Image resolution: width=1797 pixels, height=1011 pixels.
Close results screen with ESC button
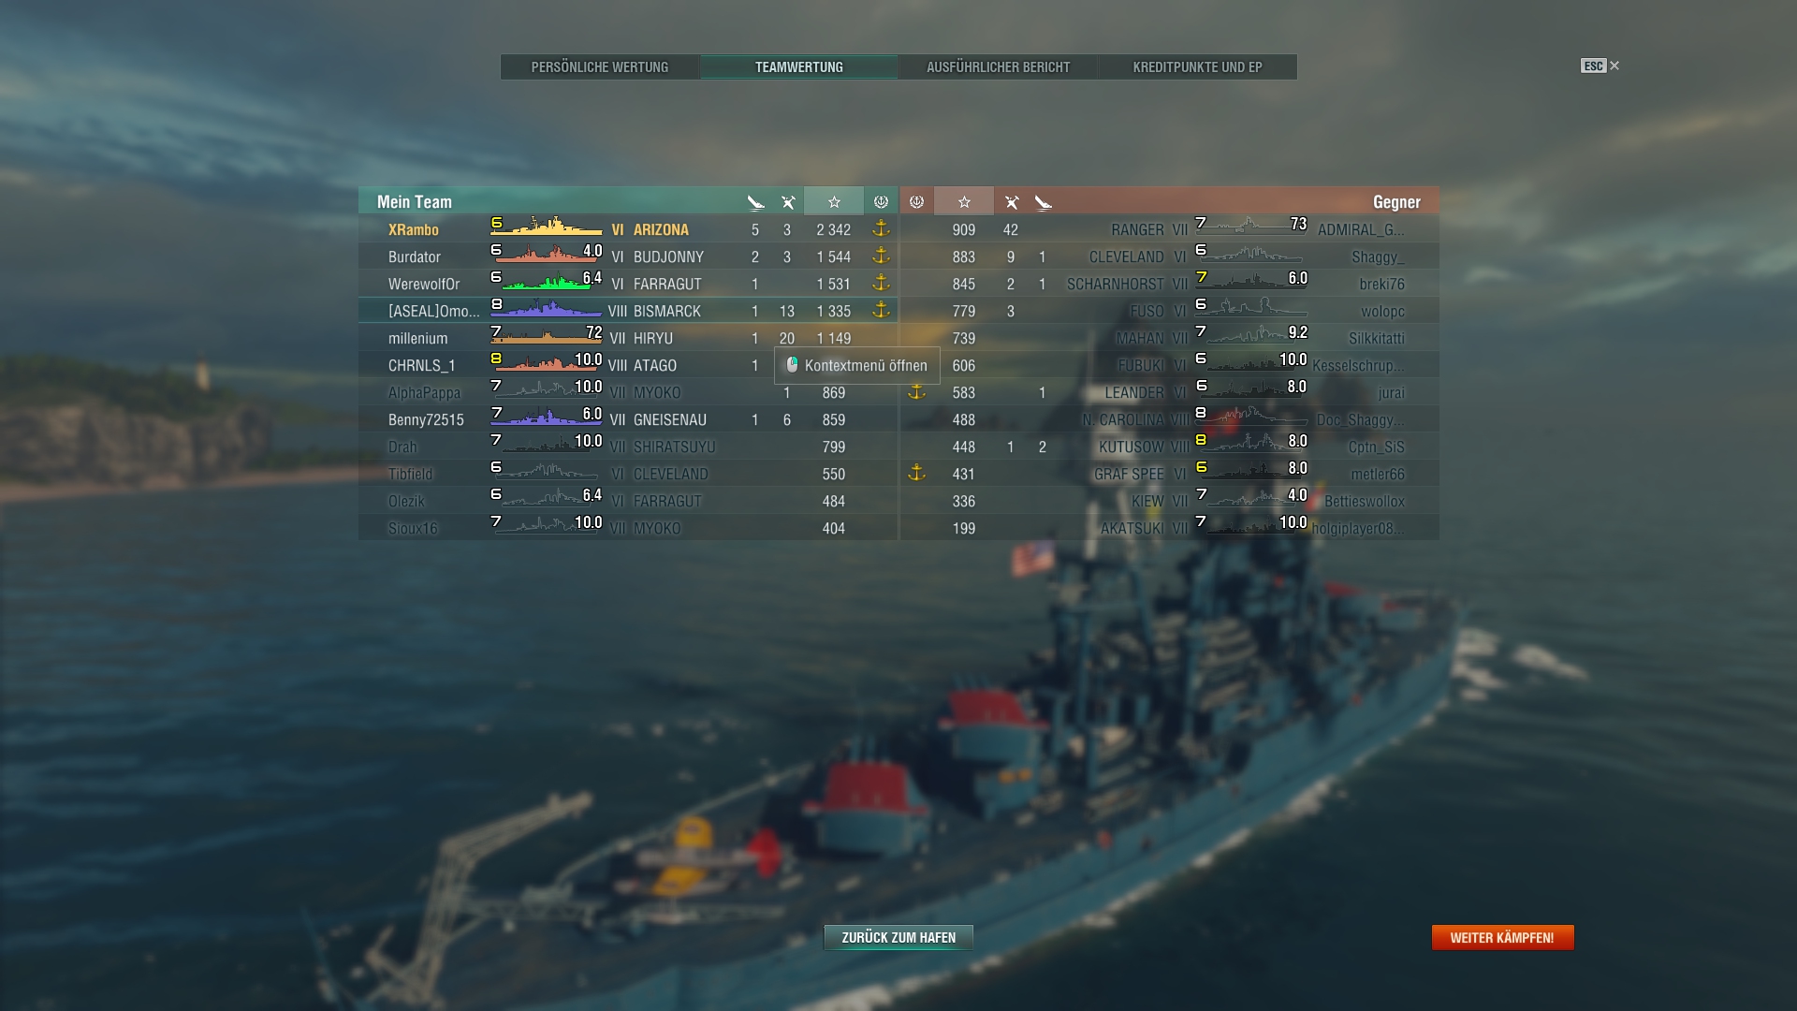click(x=1600, y=66)
